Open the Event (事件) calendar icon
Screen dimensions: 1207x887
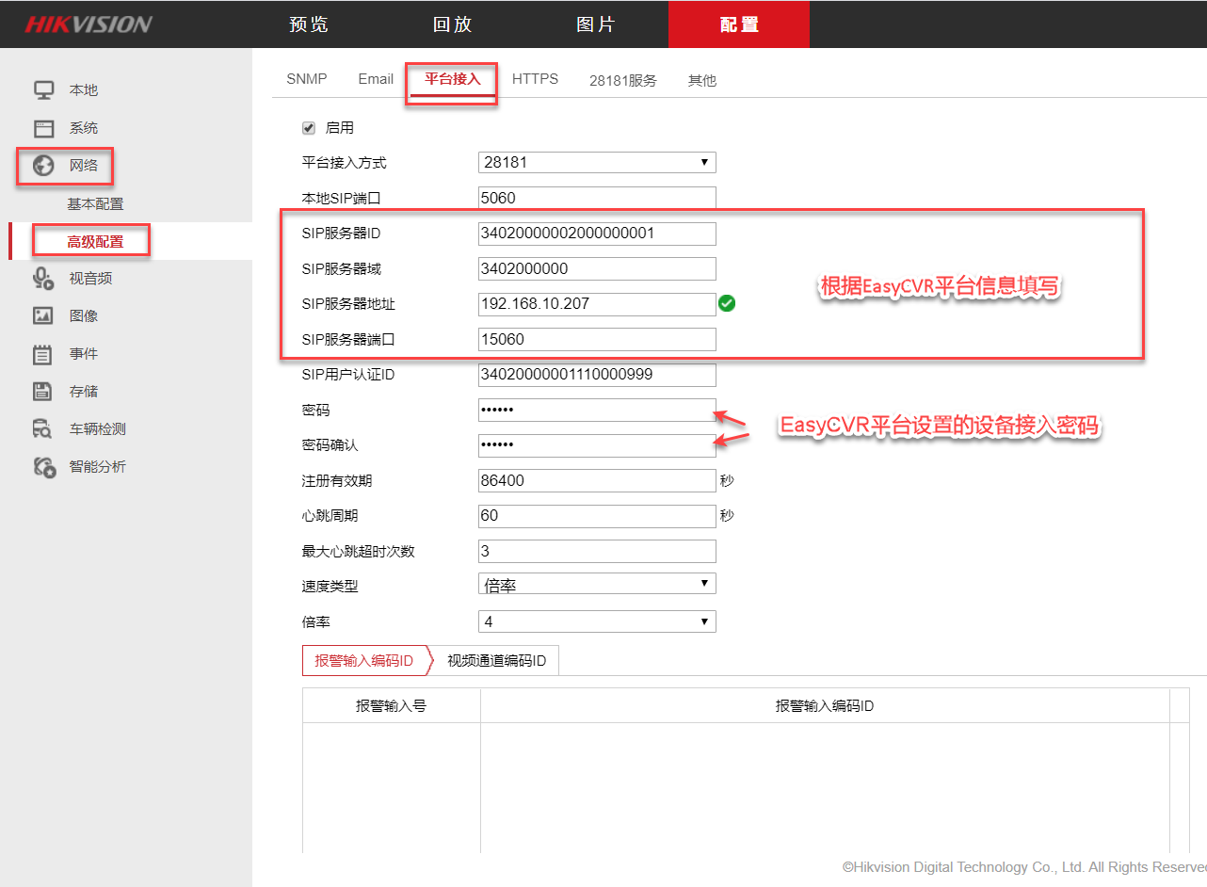pyautogui.click(x=43, y=354)
